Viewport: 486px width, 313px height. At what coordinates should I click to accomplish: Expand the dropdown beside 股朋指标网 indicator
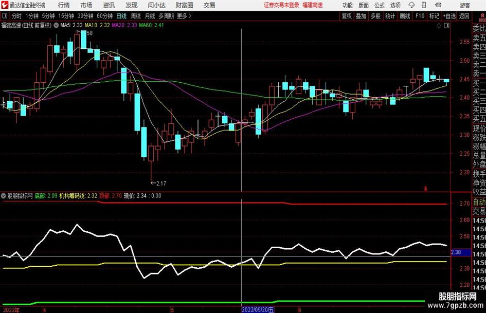click(4, 195)
